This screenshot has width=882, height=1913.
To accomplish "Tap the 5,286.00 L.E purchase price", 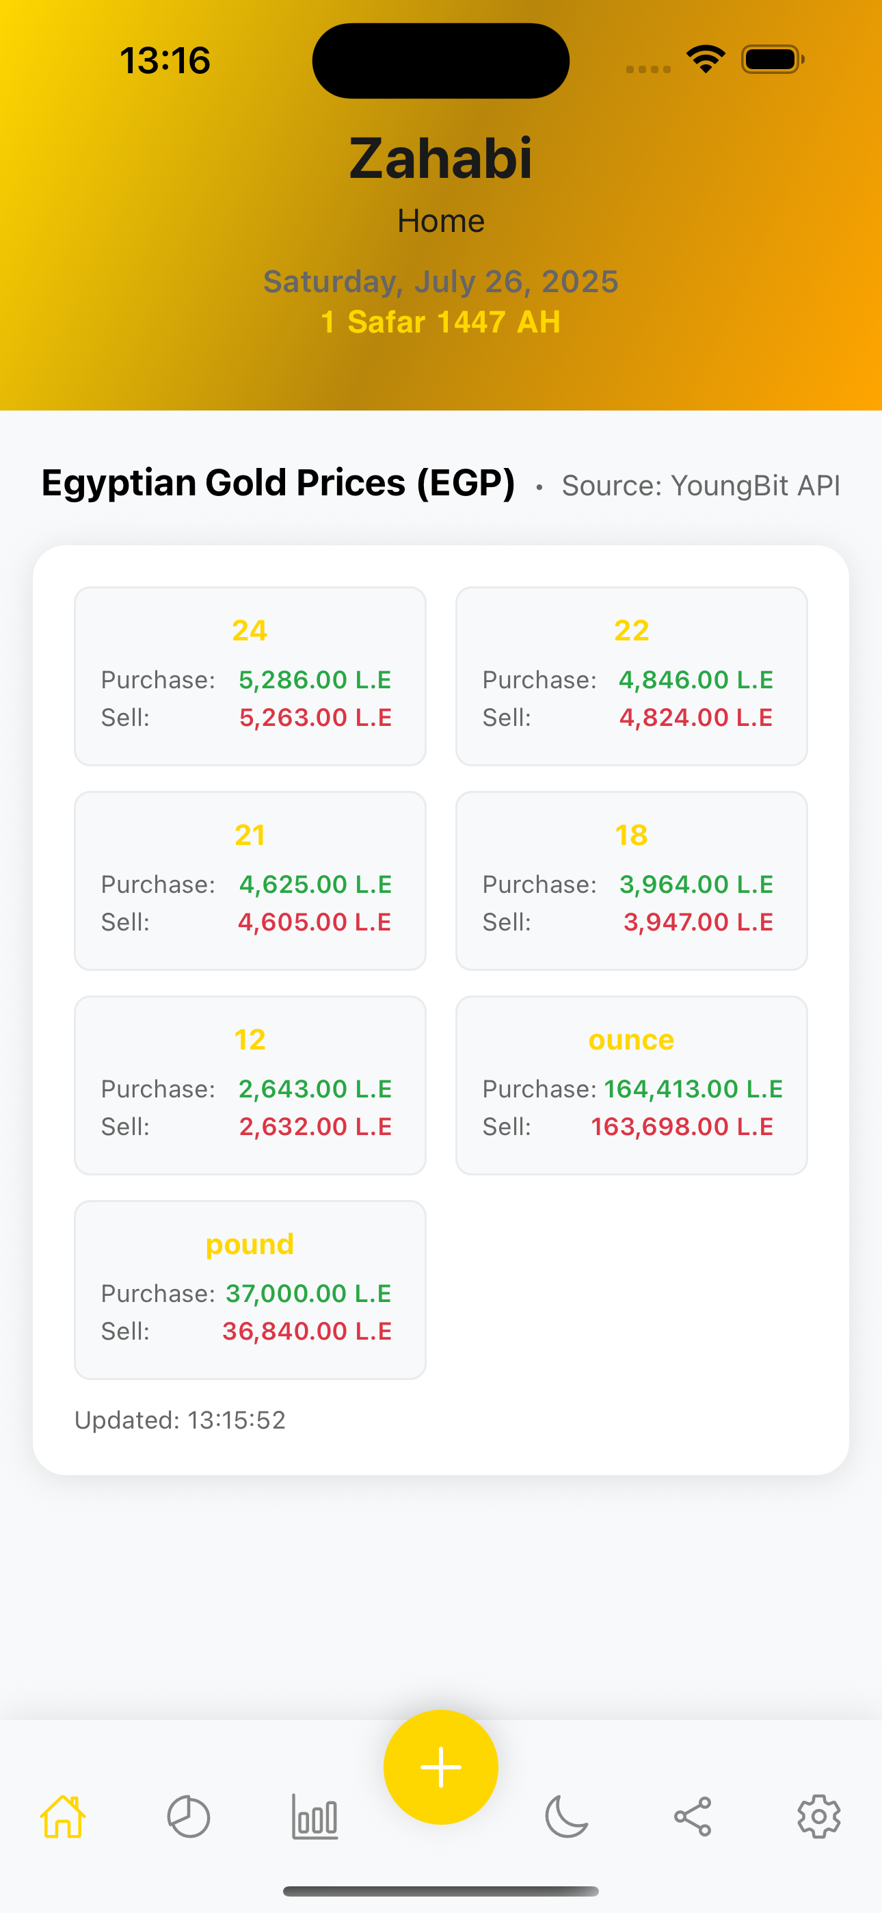I will (x=315, y=679).
